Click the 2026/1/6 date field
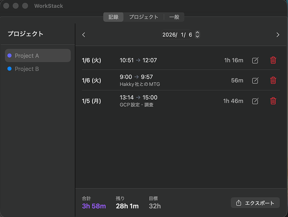Viewport: 288px width, 217px height. pos(177,35)
